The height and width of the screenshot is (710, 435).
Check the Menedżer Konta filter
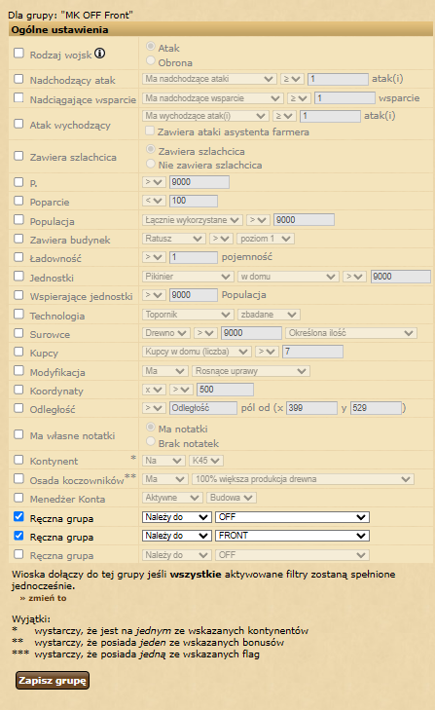click(x=18, y=498)
